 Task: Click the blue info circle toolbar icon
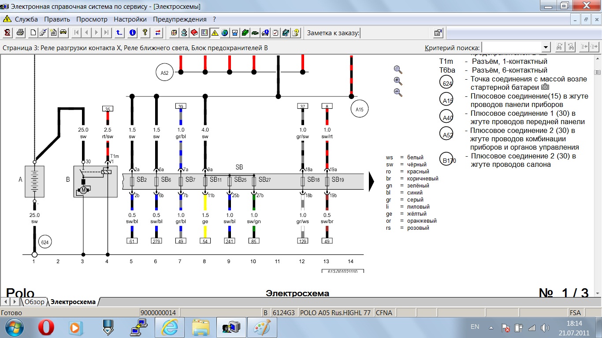click(x=132, y=33)
